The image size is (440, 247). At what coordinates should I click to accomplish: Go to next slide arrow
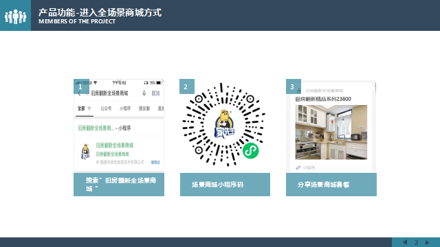(428, 242)
